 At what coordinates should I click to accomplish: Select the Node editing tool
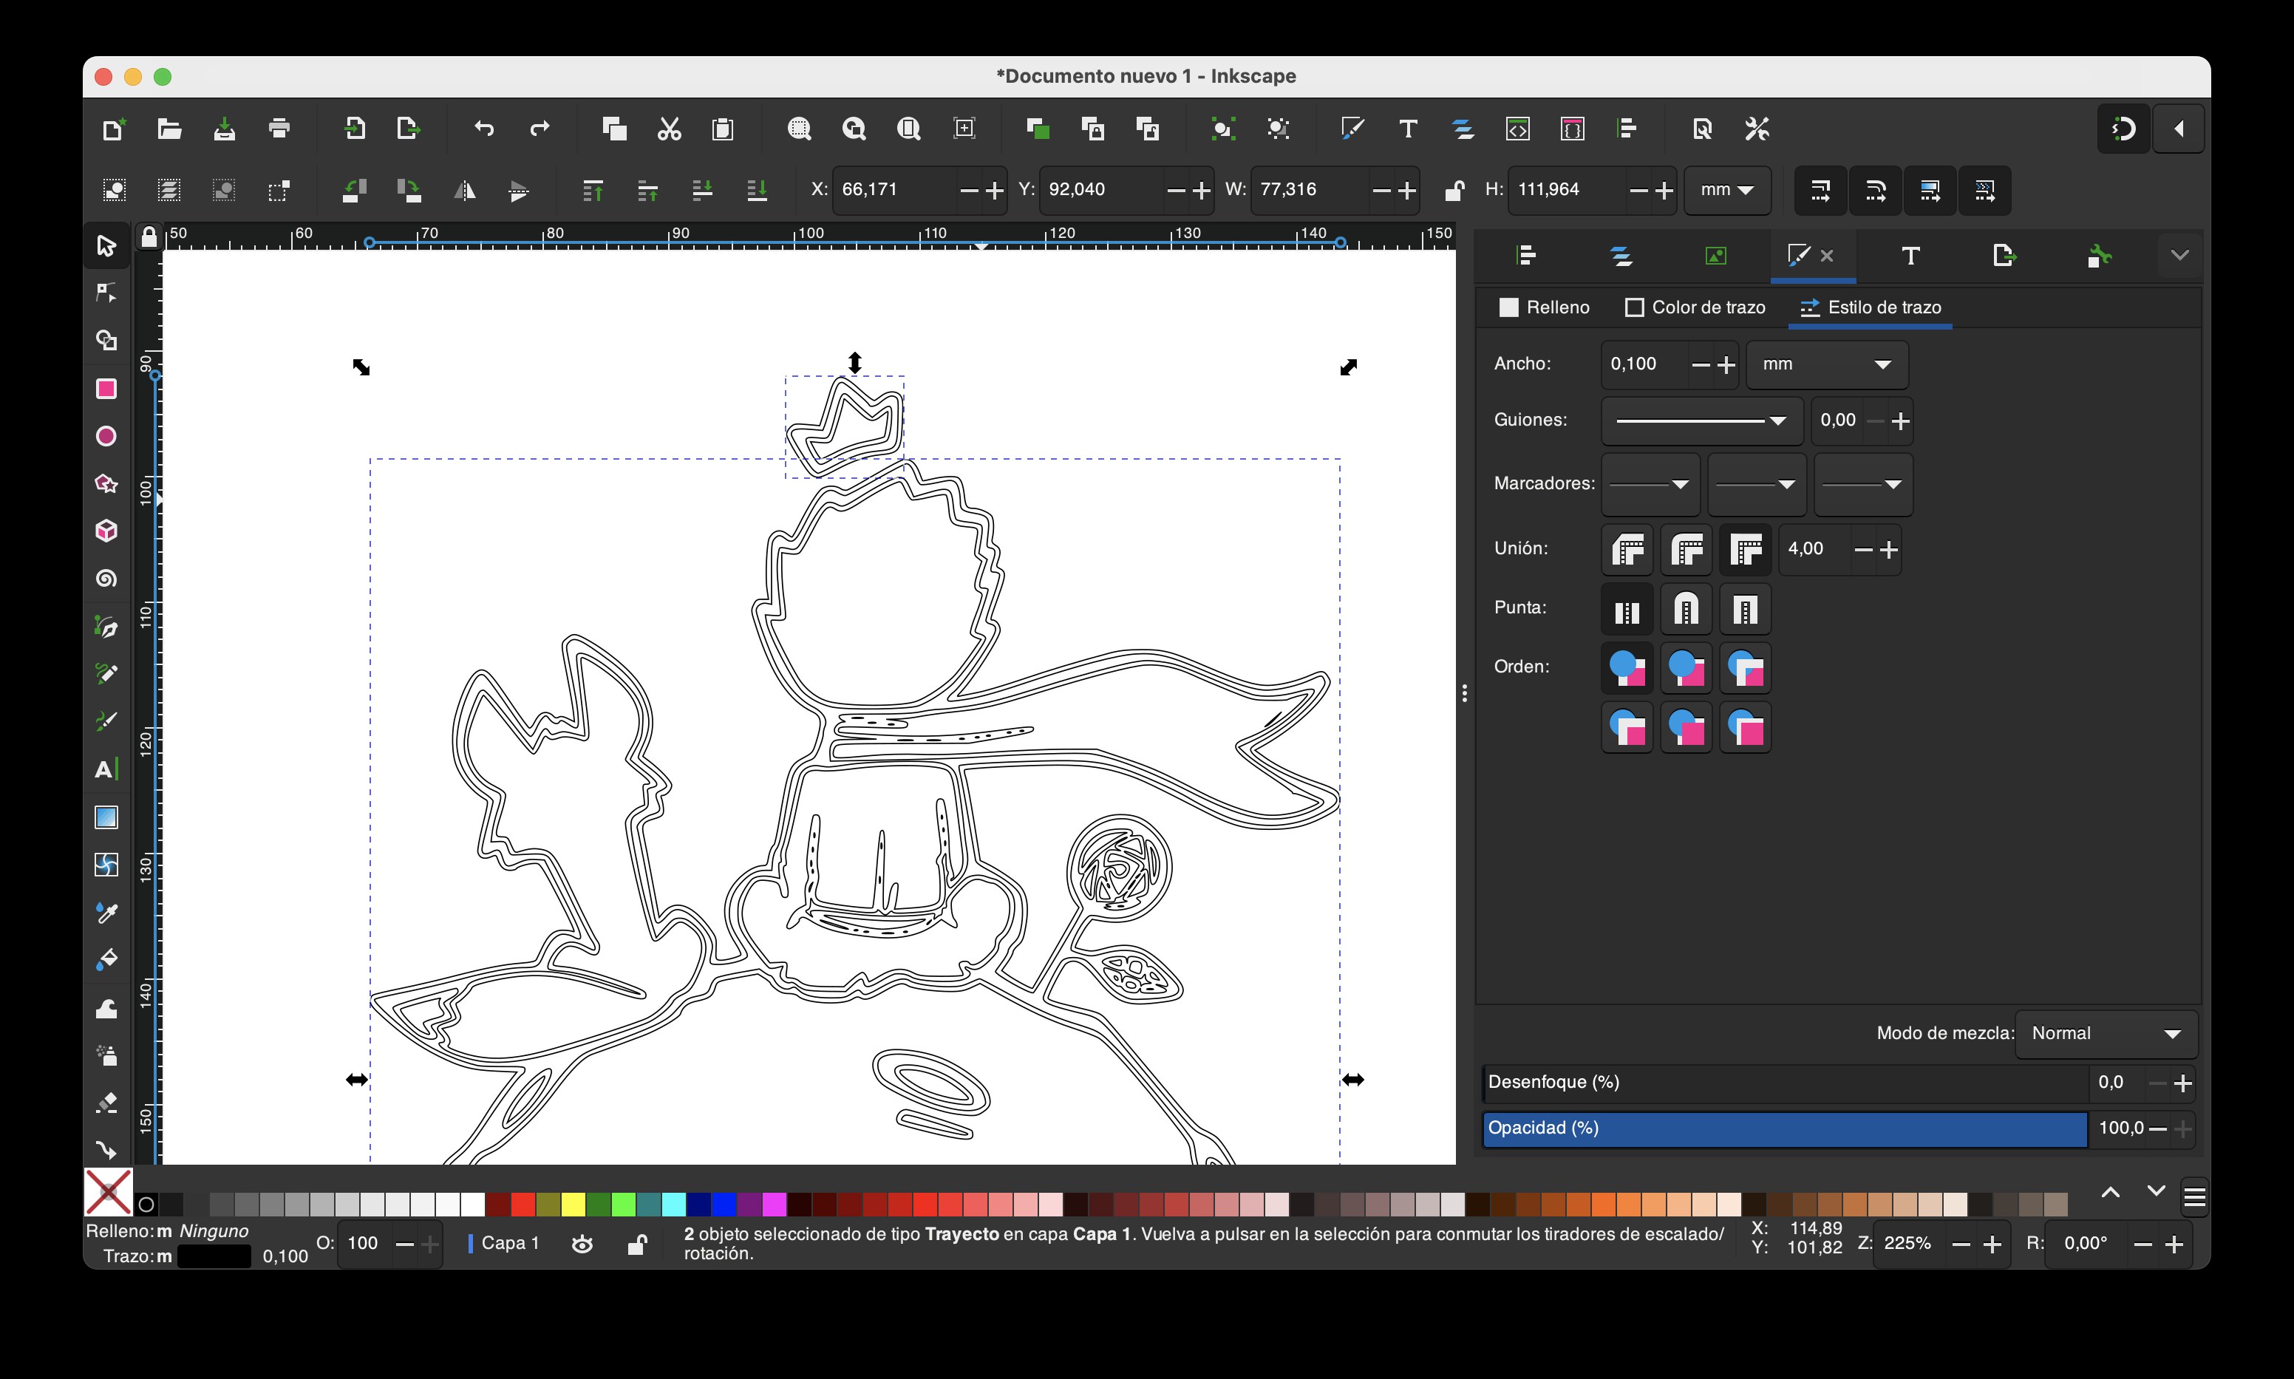click(x=106, y=293)
